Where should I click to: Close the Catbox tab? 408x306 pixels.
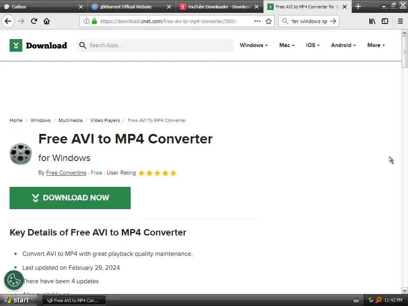(80, 7)
